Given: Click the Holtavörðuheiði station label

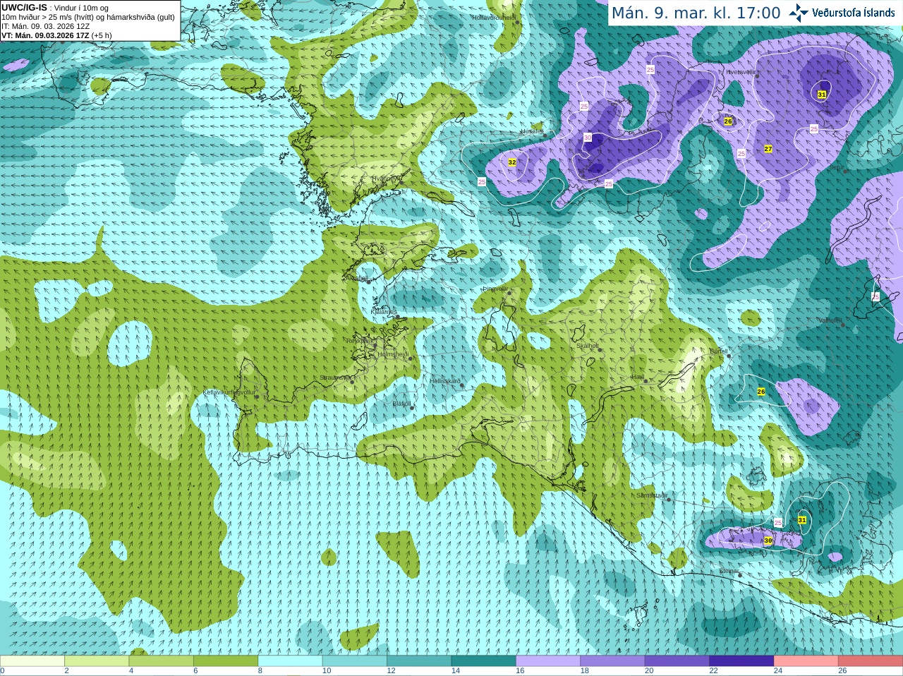Looking at the screenshot, I should (494, 17).
